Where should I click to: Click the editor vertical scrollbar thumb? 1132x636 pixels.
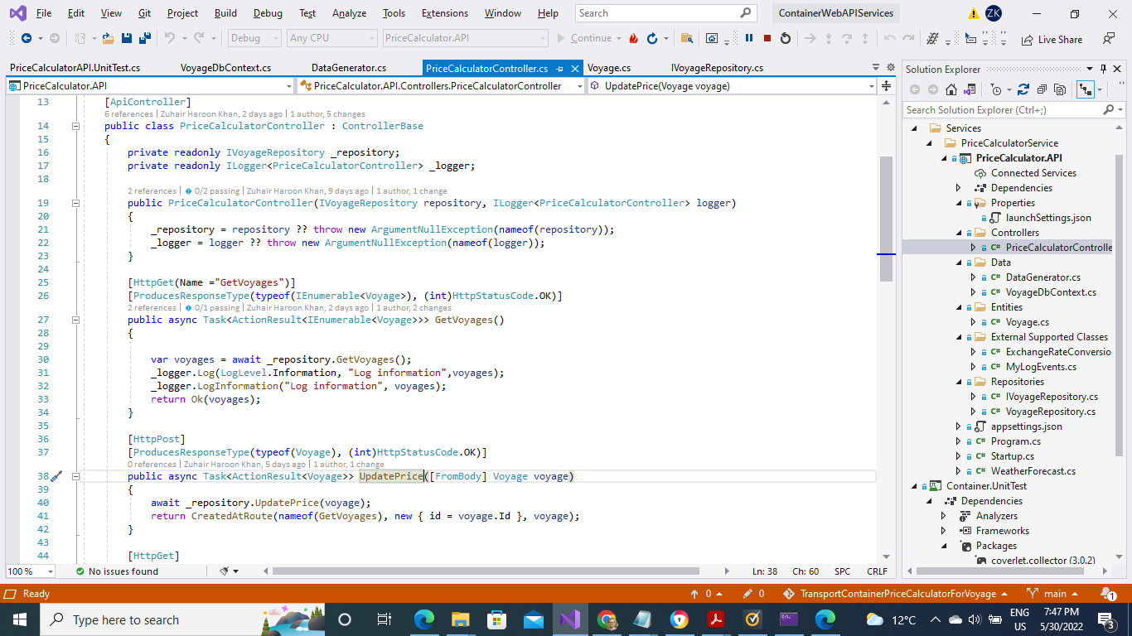click(x=886, y=219)
